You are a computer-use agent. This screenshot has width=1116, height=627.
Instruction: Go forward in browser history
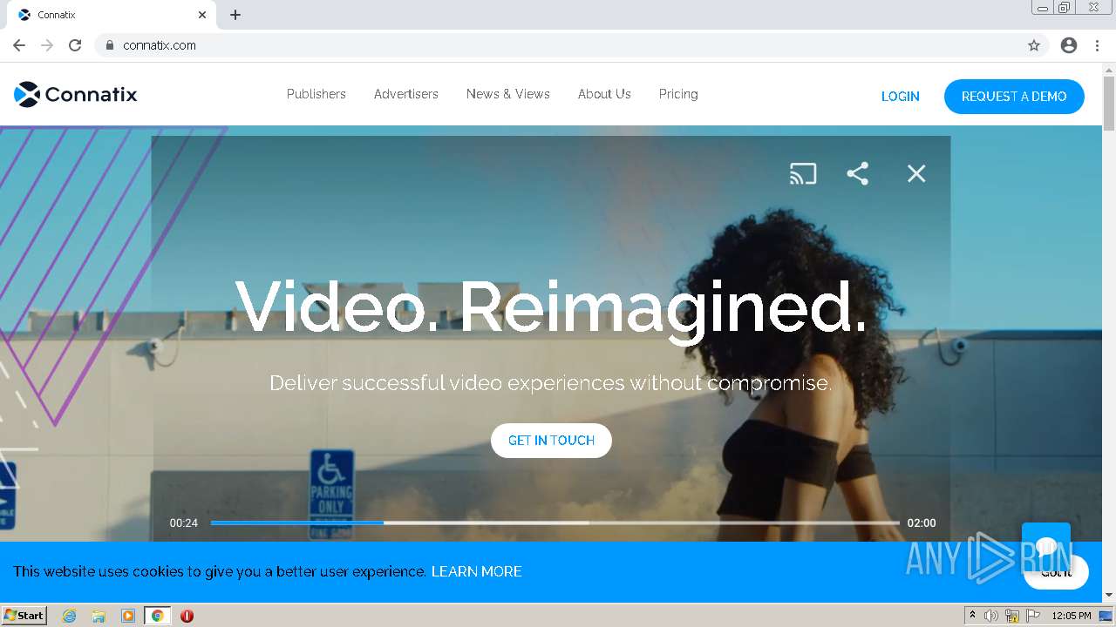coord(47,45)
